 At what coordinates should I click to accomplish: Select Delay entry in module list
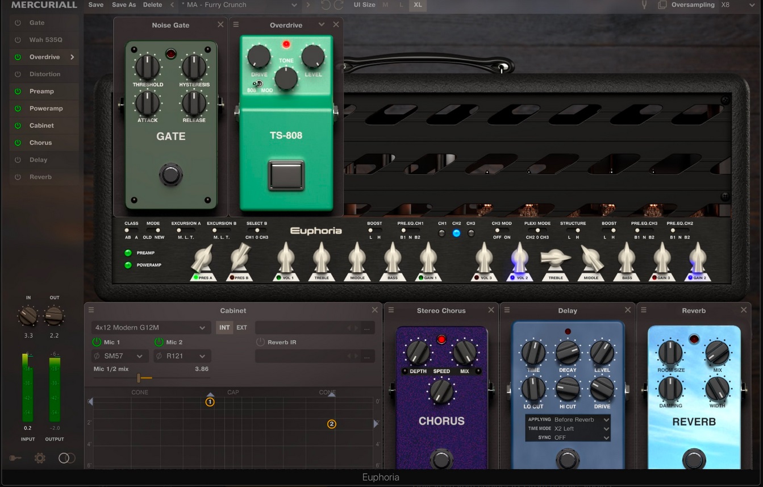pos(38,160)
